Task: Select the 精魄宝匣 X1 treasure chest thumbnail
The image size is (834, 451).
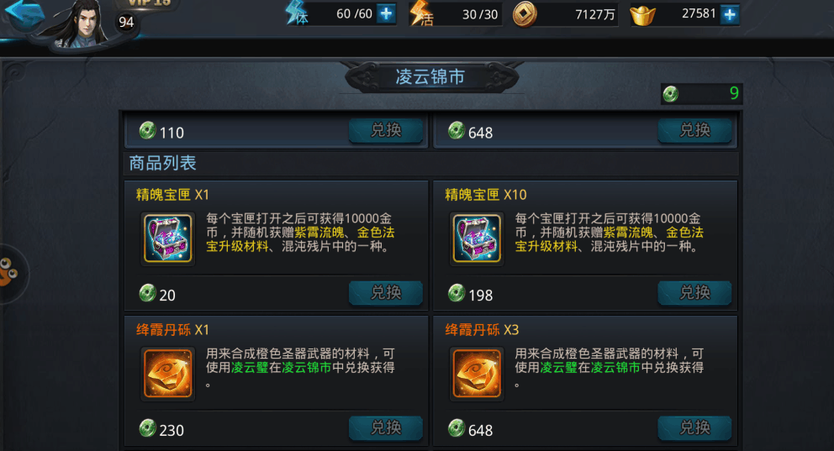Action: pos(167,239)
